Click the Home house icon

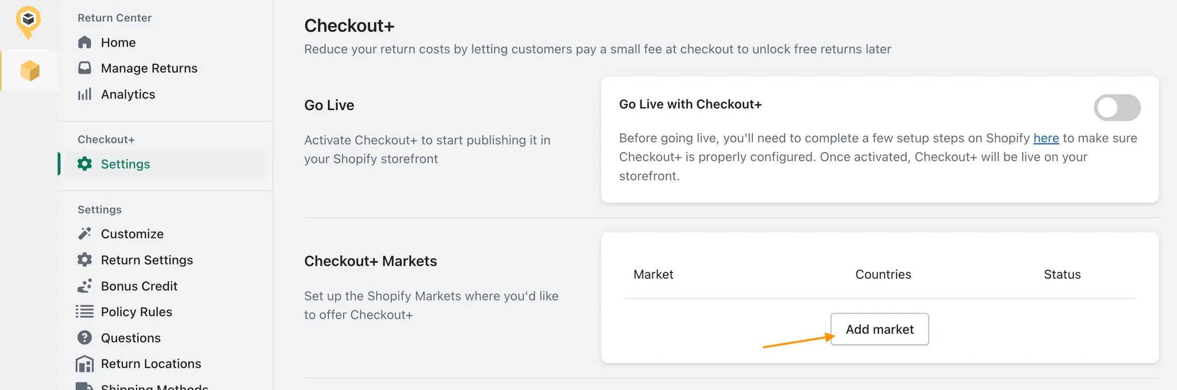pos(84,42)
